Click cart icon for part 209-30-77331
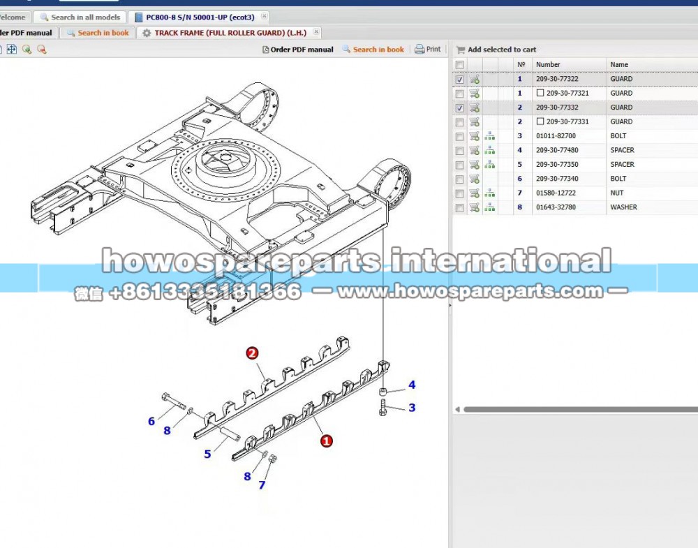This screenshot has width=698, height=548. coord(475,122)
